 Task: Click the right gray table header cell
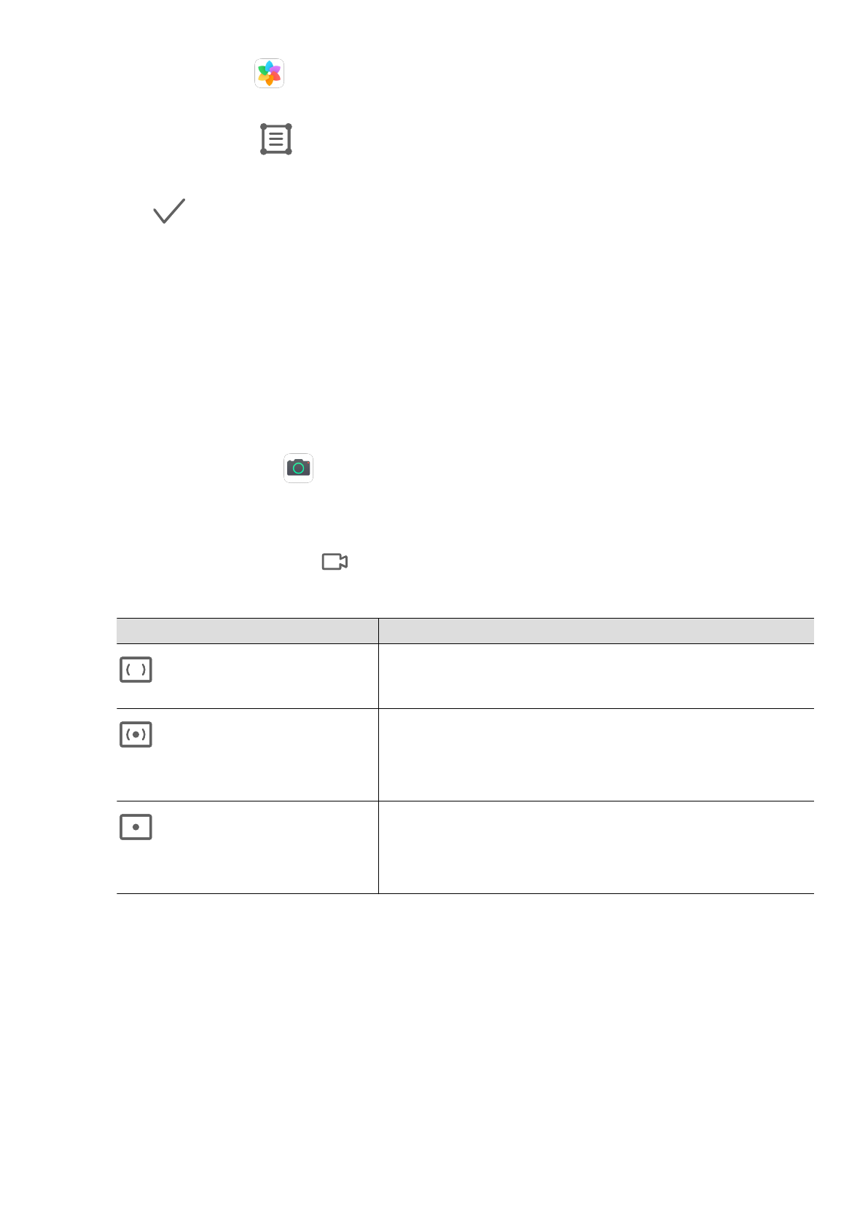[595, 631]
